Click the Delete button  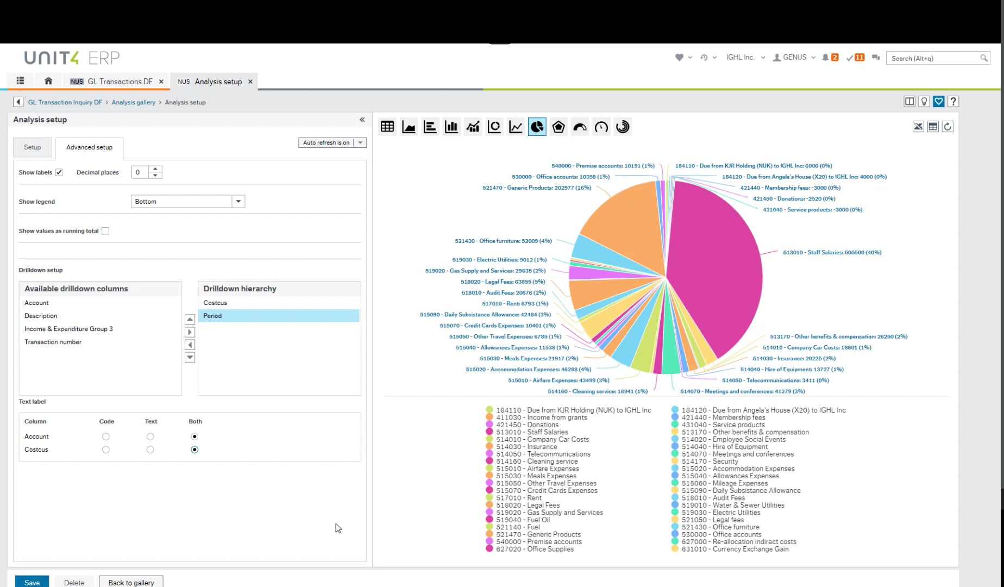74,582
